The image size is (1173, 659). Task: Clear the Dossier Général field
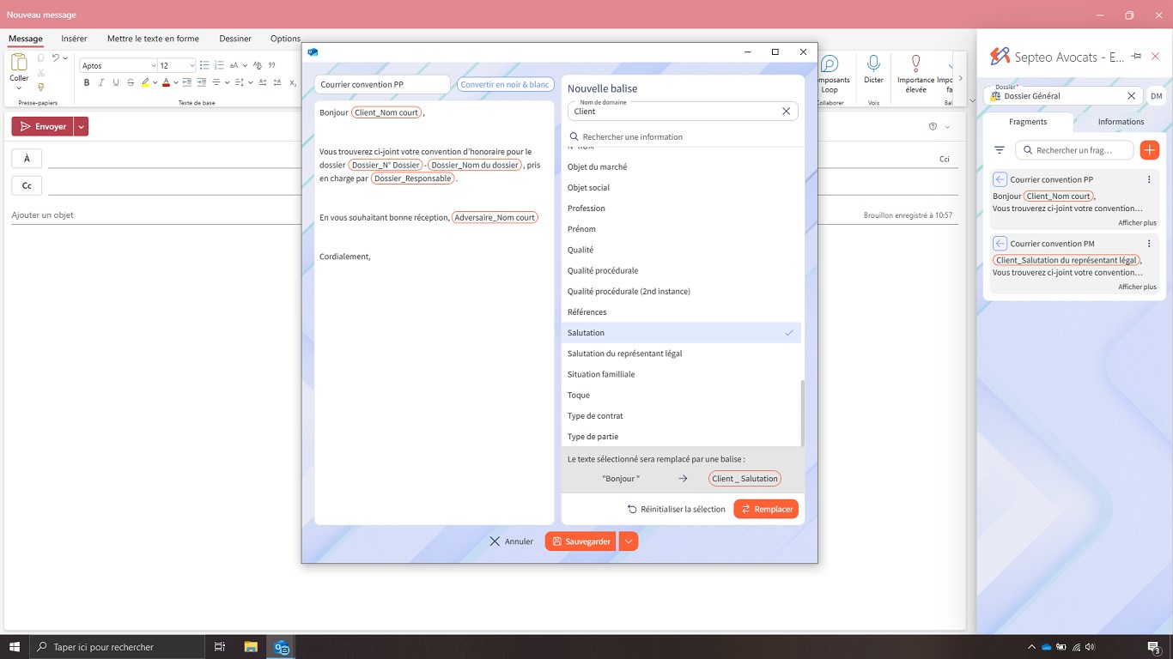pyautogui.click(x=1132, y=96)
